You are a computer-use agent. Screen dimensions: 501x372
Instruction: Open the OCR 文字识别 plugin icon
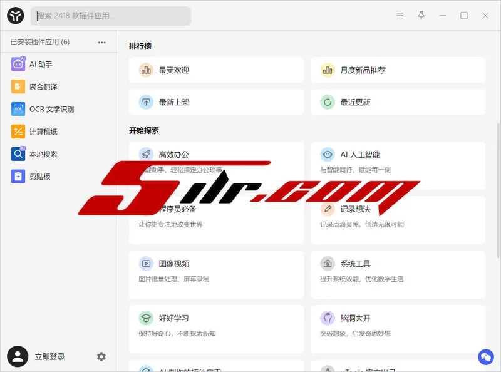pyautogui.click(x=18, y=109)
